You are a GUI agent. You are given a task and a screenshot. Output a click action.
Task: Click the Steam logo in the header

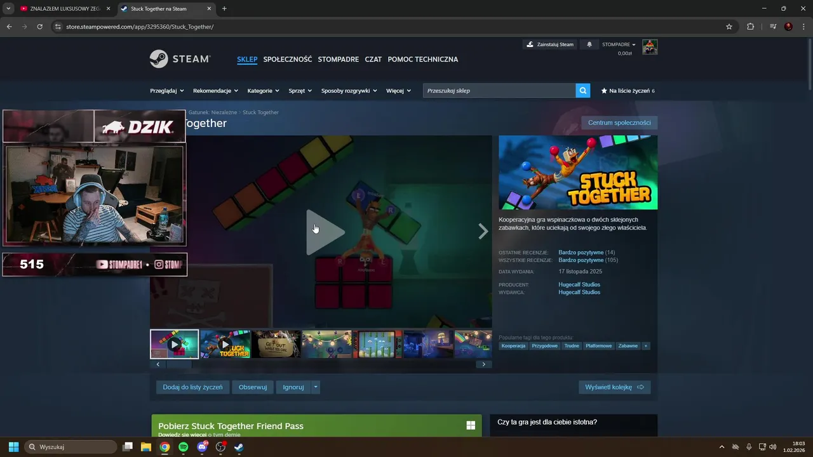tap(180, 59)
